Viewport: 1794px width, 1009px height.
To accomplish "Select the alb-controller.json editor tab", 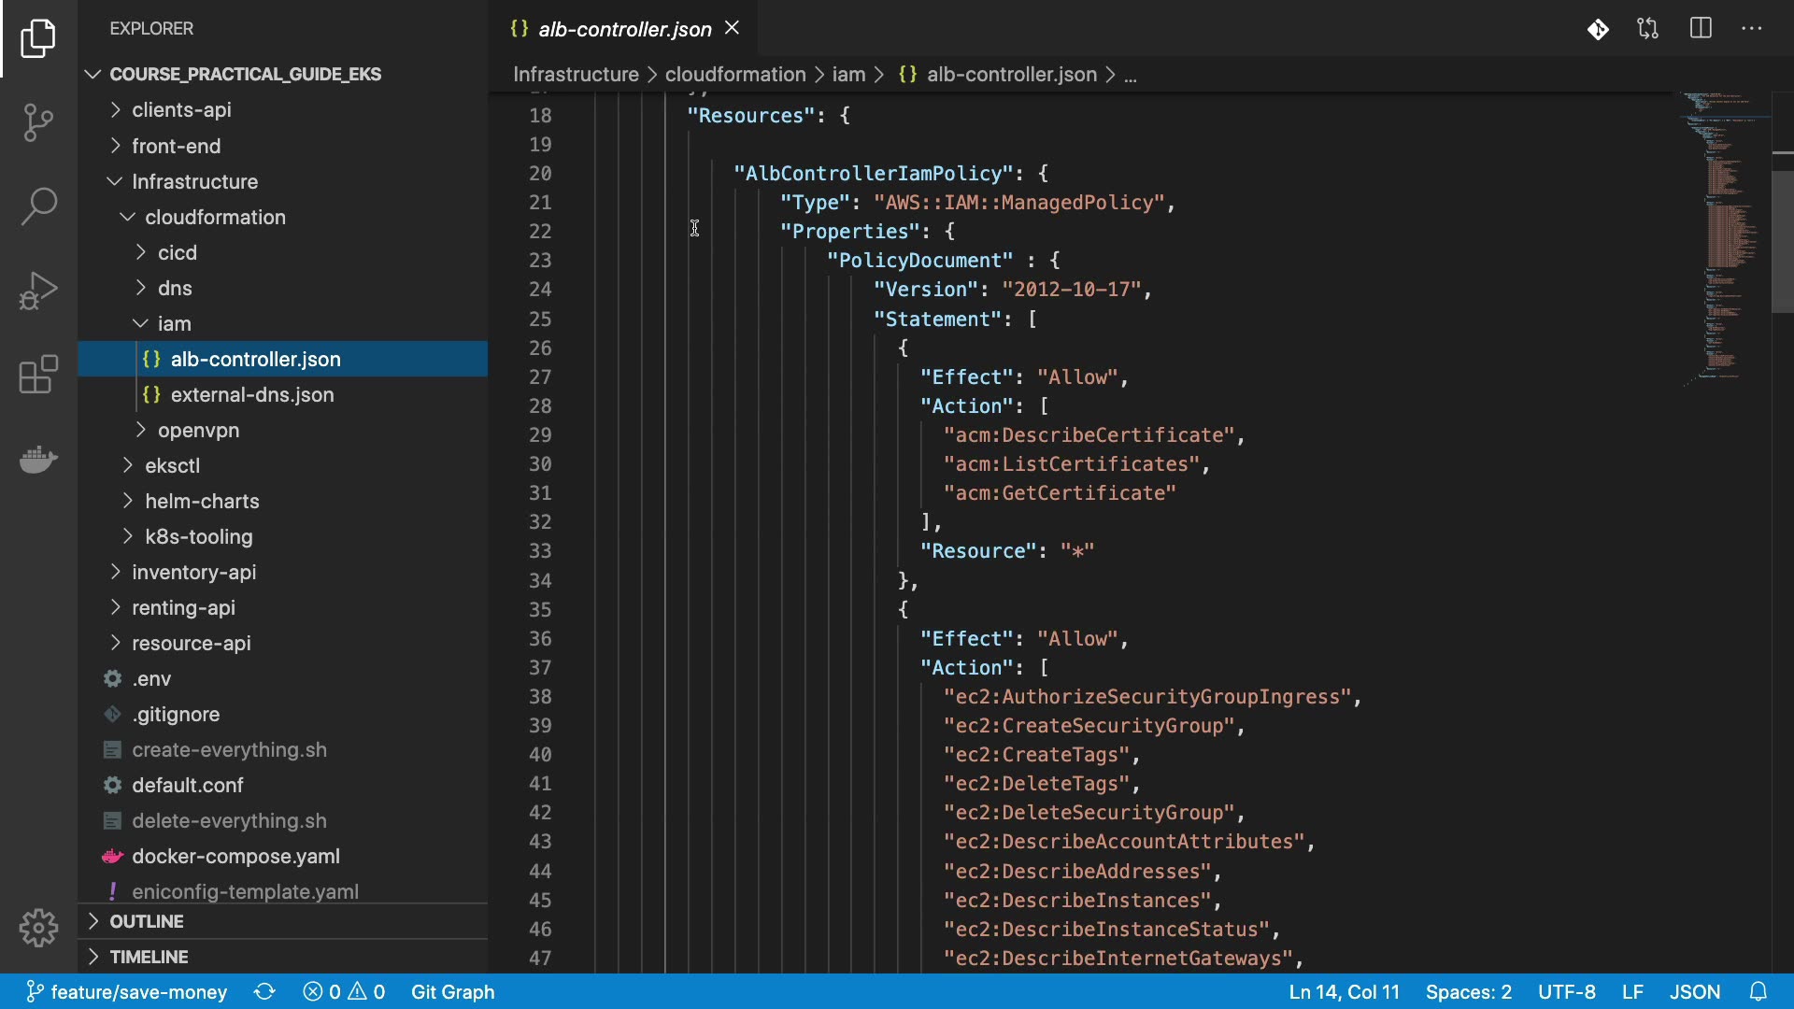I will coord(624,29).
